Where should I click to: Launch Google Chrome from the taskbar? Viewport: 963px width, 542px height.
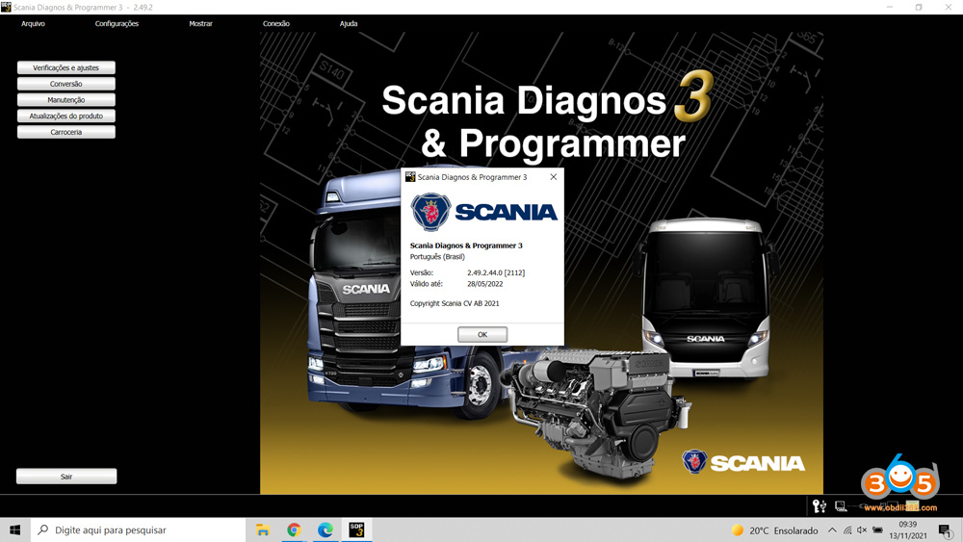pyautogui.click(x=294, y=530)
